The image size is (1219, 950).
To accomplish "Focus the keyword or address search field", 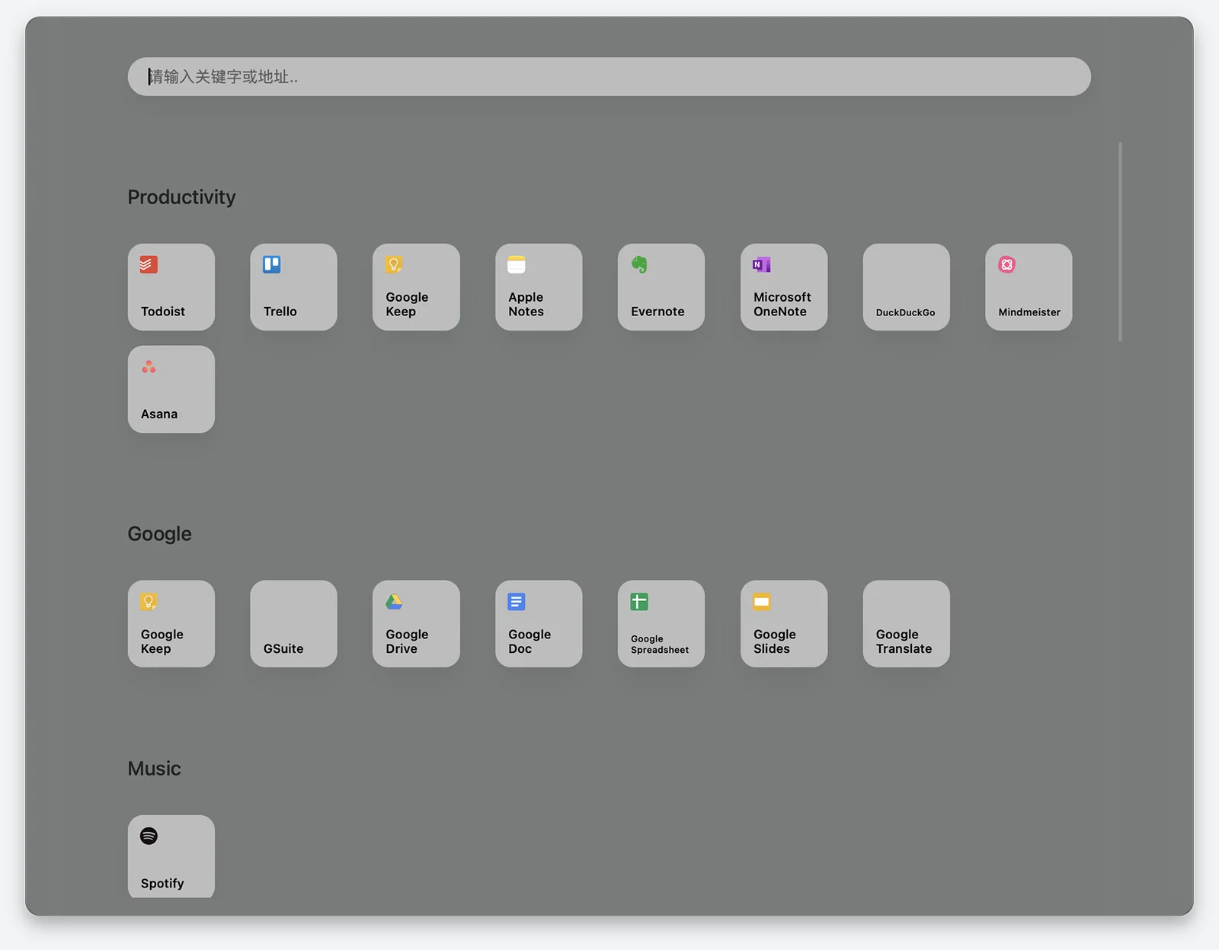I will click(x=609, y=76).
